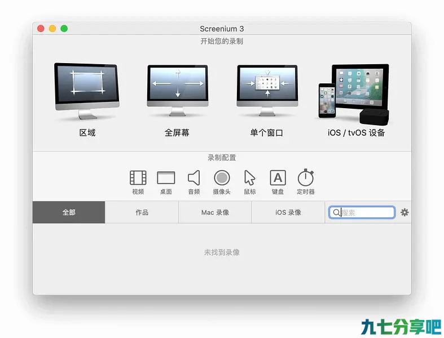The image size is (444, 338).
Task: Click the 未找到录像 empty list message
Action: coord(222,252)
